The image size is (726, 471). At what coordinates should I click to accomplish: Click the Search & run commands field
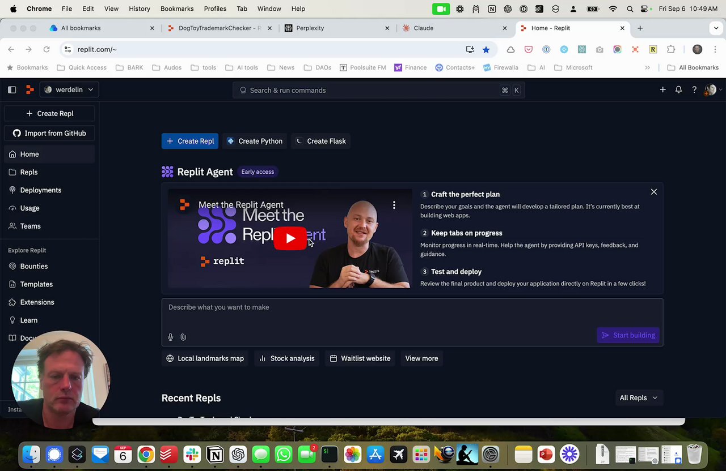coord(378,90)
